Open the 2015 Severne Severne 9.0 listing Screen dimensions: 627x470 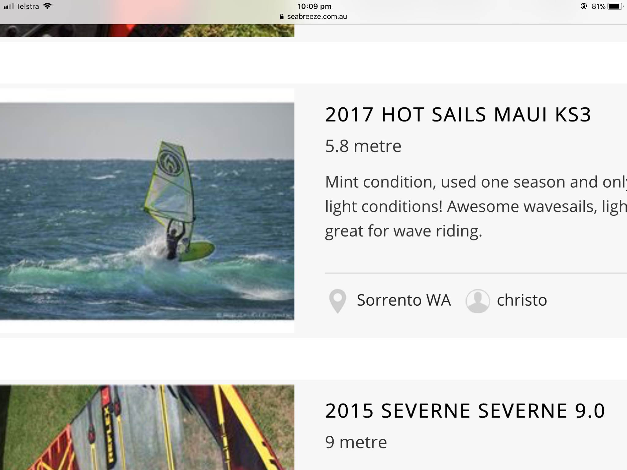pyautogui.click(x=465, y=411)
